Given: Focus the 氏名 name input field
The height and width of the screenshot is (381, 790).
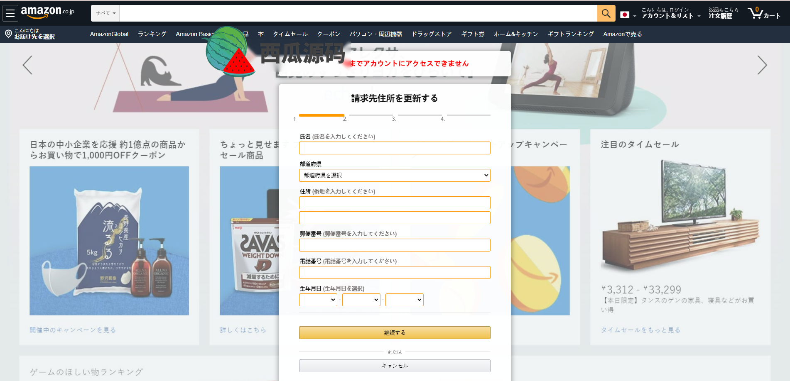Looking at the screenshot, I should pyautogui.click(x=395, y=148).
